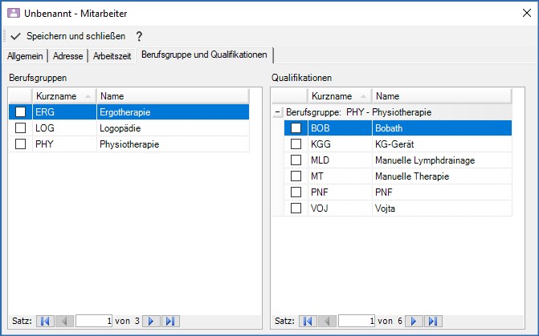Tick the MLD Manuelle Lymphdrainage checkbox
Image resolution: width=539 pixels, height=336 pixels.
tap(296, 160)
